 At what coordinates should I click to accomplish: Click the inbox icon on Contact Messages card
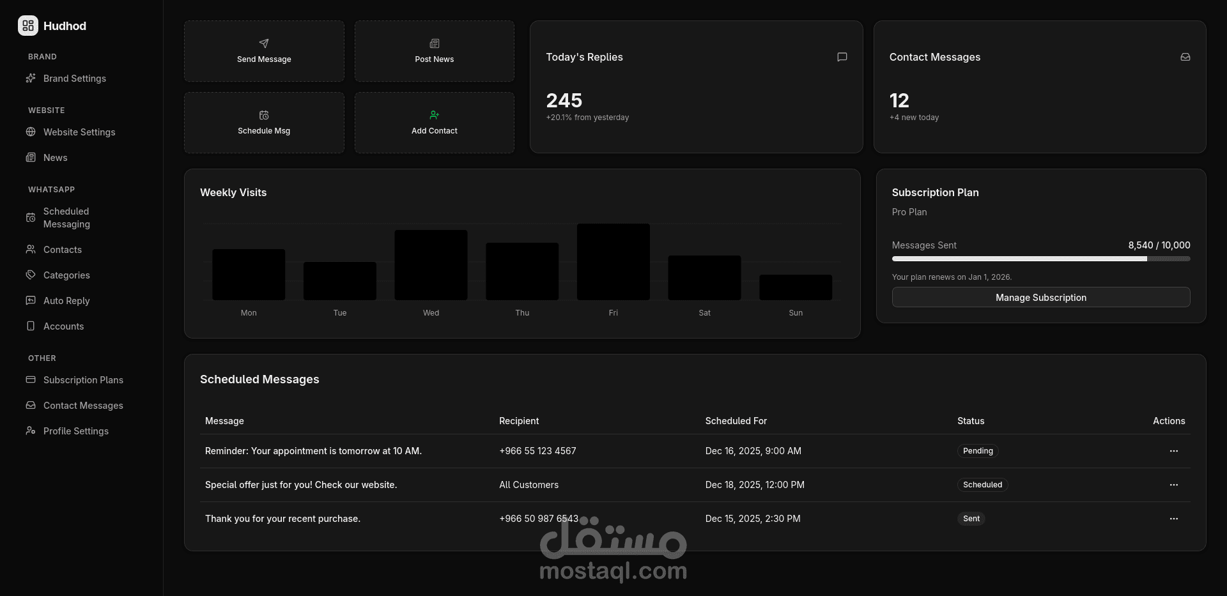coord(1185,57)
